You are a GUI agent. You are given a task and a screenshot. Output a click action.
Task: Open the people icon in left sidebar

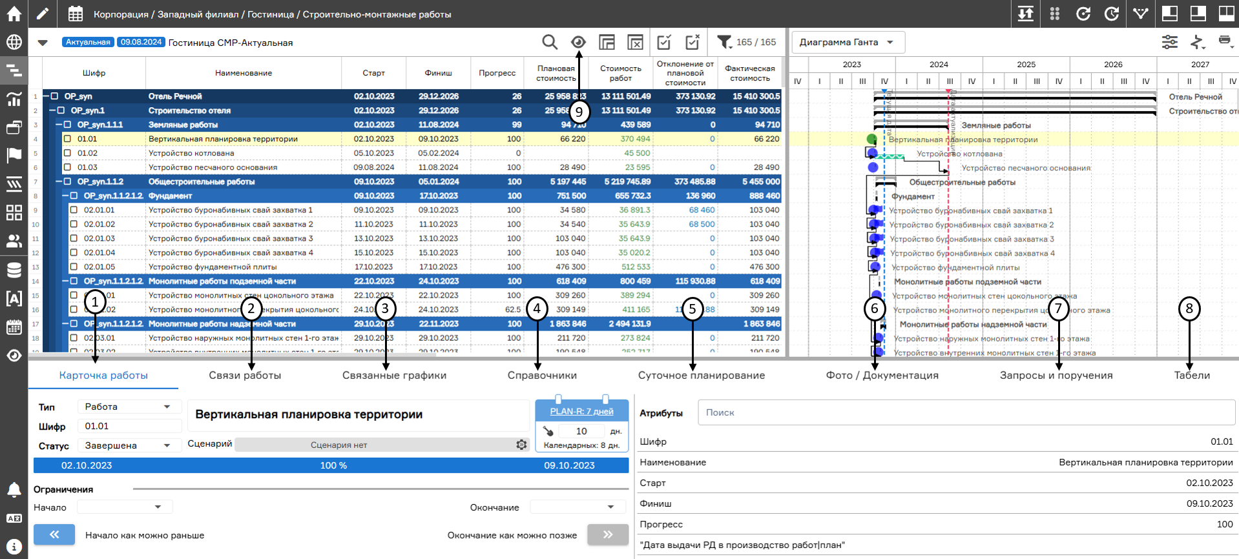[x=14, y=241]
